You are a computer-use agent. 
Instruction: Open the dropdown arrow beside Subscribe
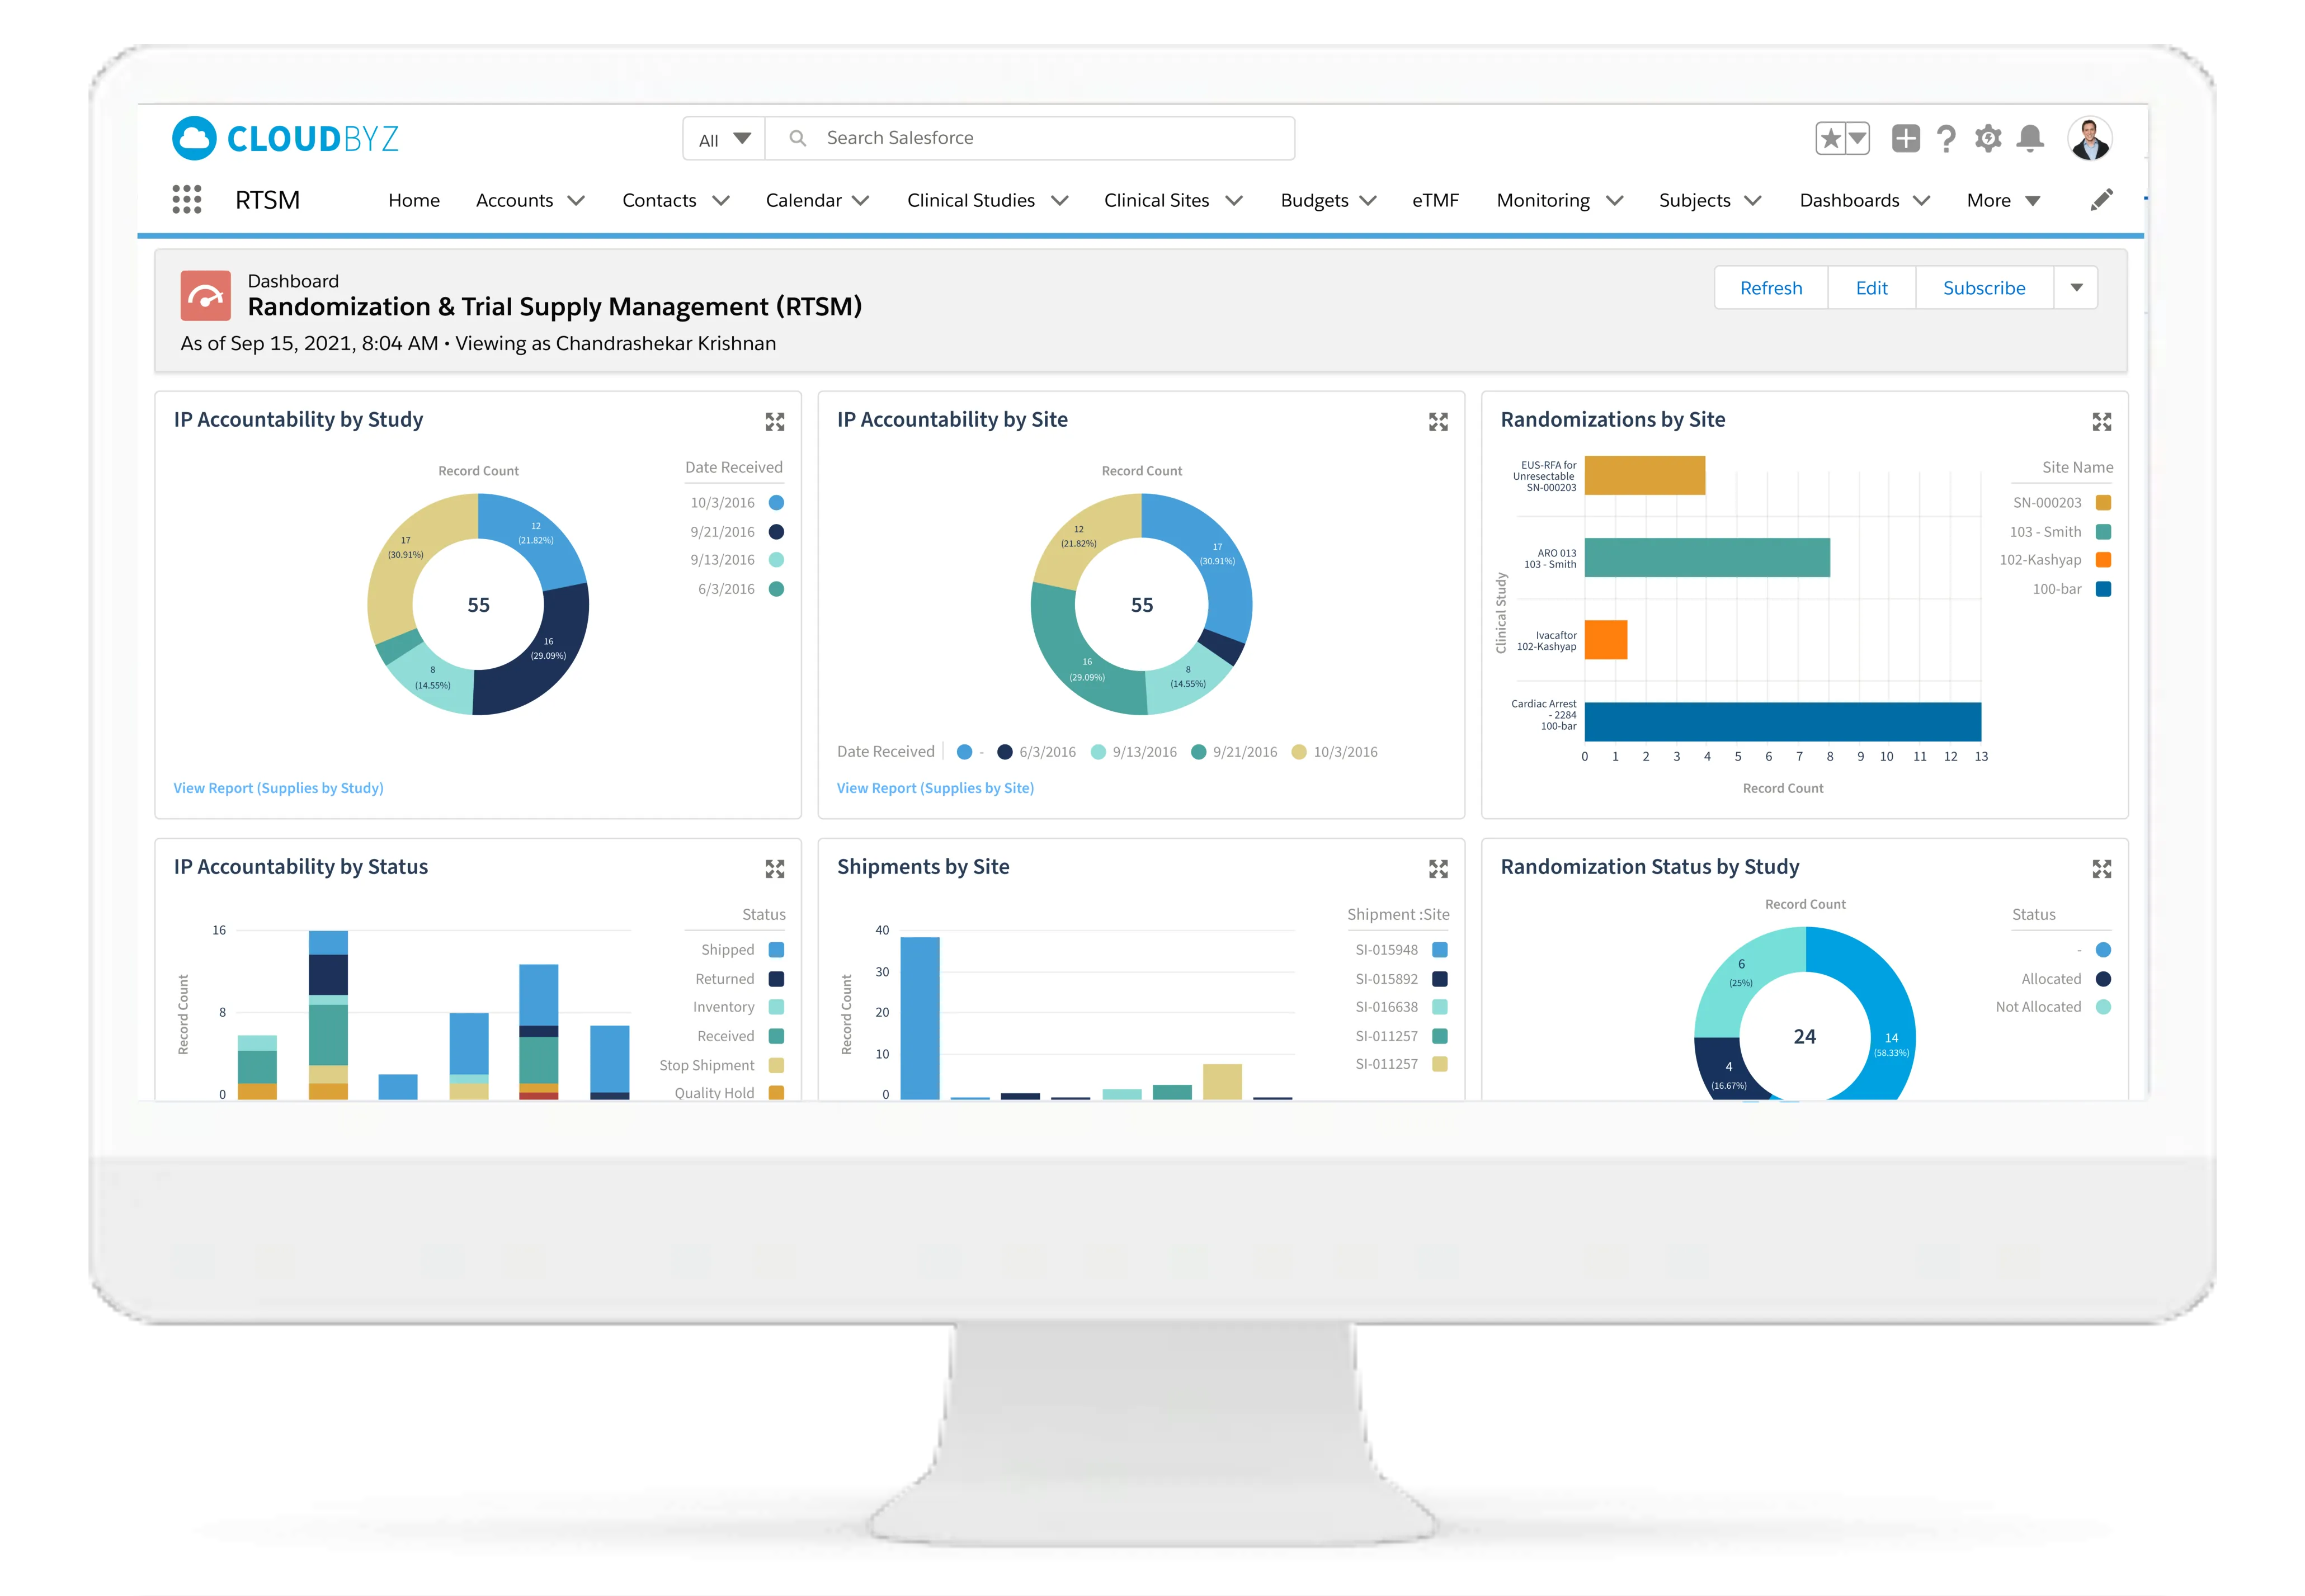pyautogui.click(x=2076, y=288)
